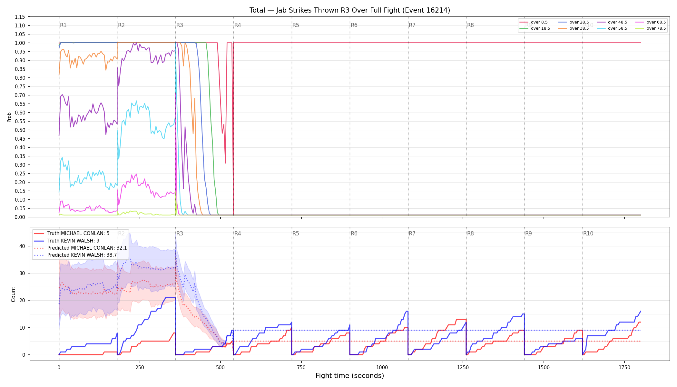677x387 pixels.
Task: Click the 40 tick on Count axis
Action: point(22,246)
